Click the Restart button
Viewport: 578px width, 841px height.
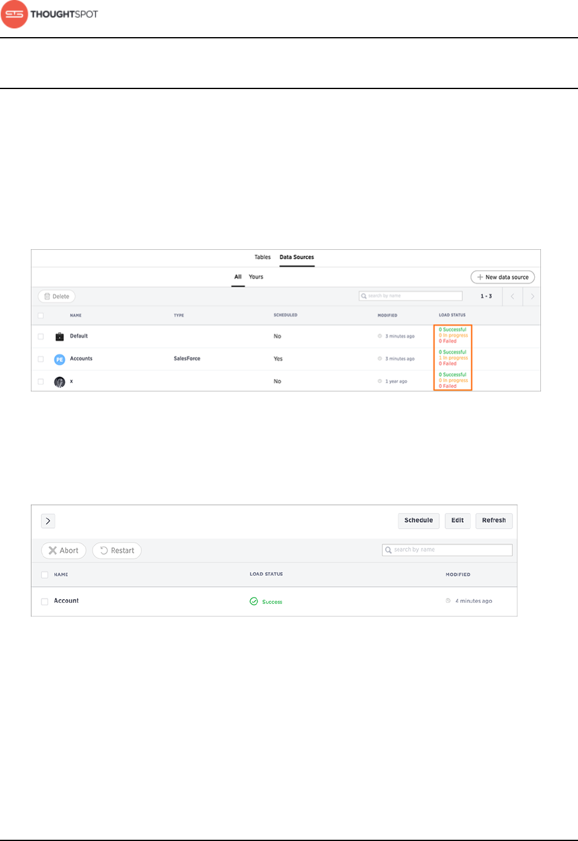point(117,550)
